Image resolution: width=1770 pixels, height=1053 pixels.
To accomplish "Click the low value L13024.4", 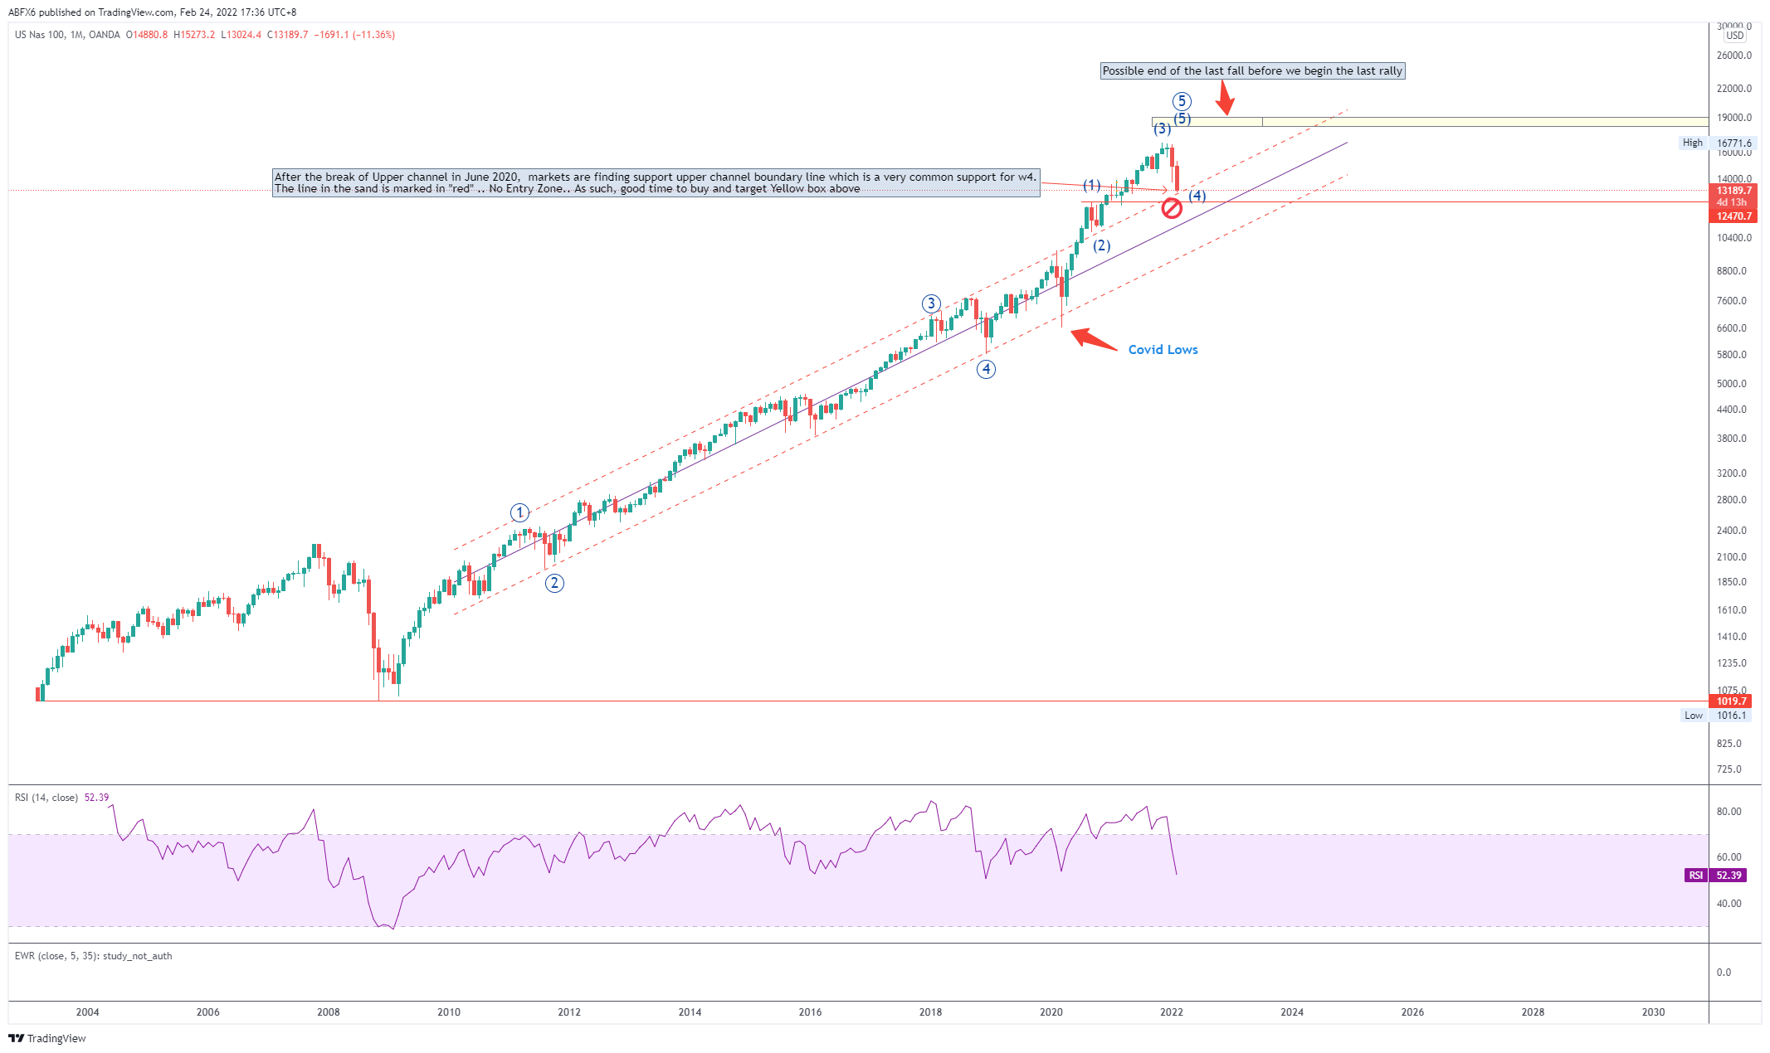I will [241, 35].
